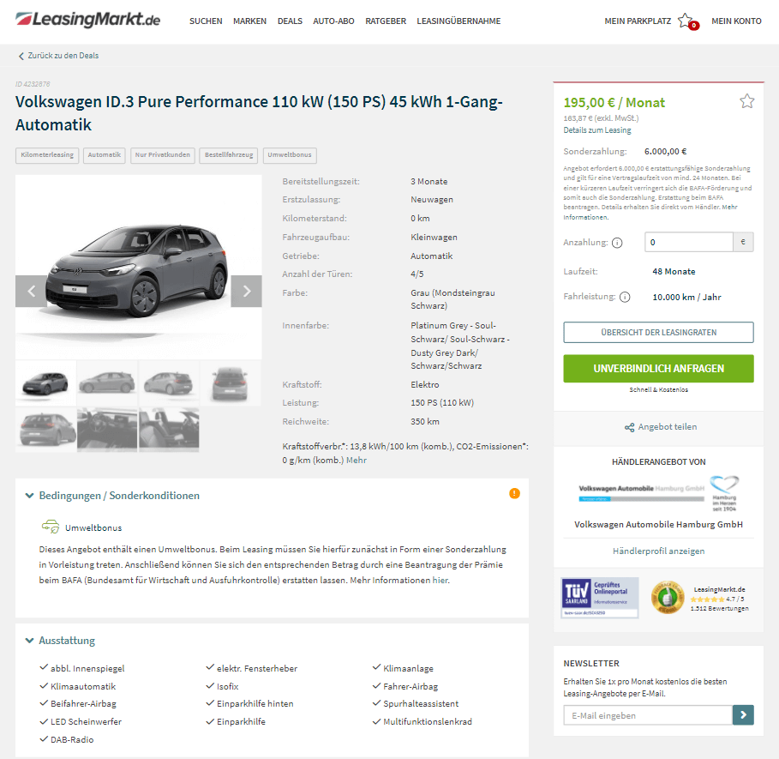The image size is (779, 759).
Task: Click the Fahrleistung info icon
Action: coord(625,298)
